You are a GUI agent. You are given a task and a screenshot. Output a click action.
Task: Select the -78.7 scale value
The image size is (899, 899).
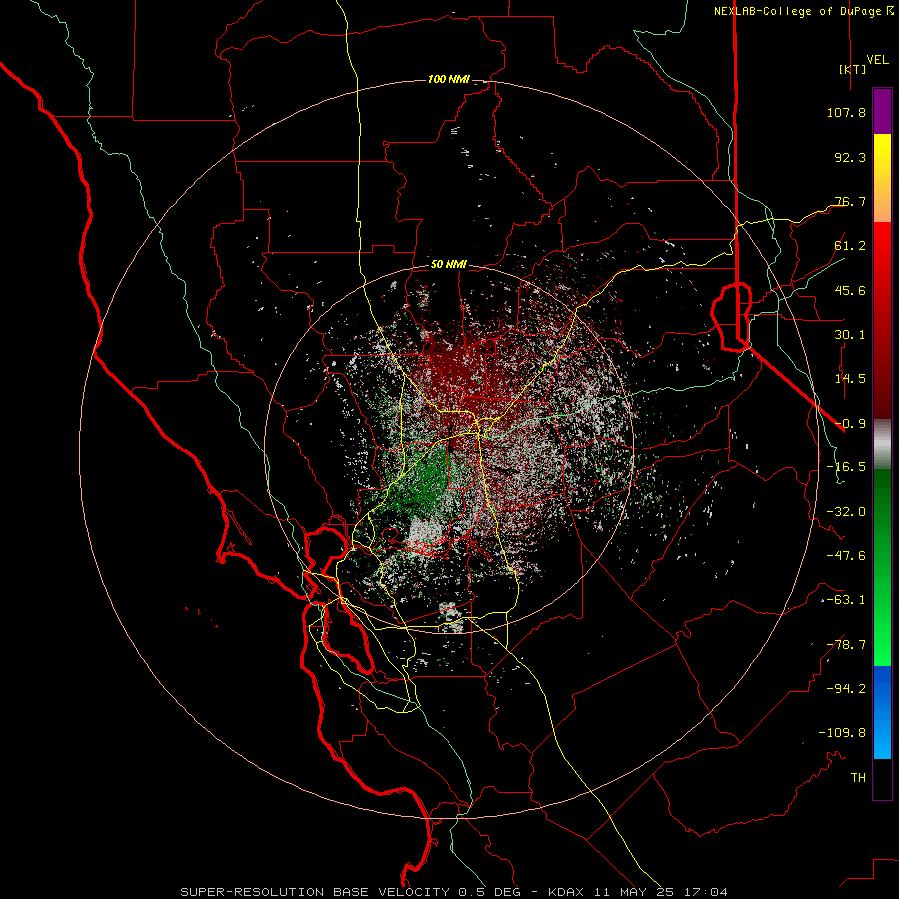[x=846, y=645]
